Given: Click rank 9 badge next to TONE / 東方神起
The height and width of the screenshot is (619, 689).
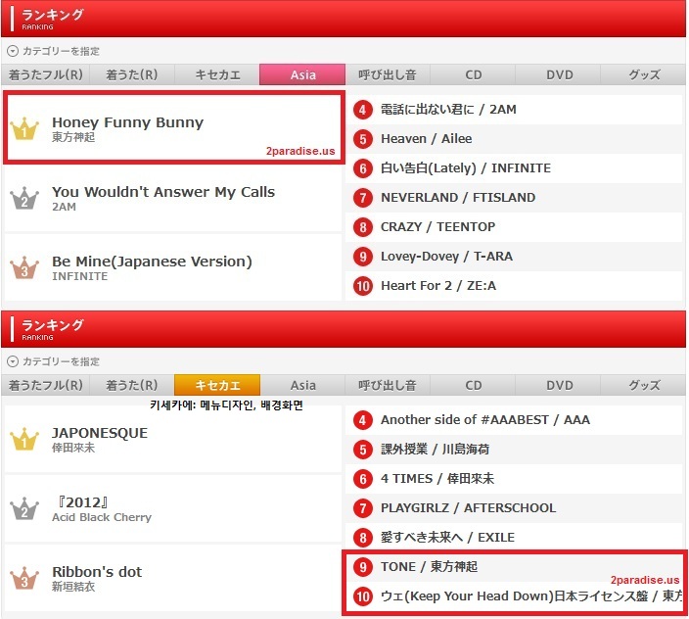Looking at the screenshot, I should coord(363,567).
